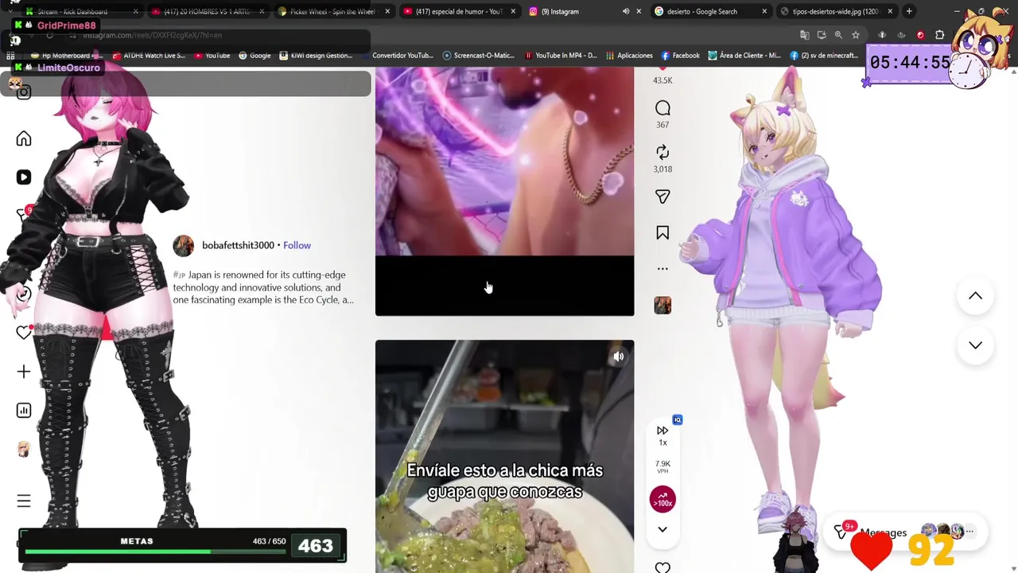The height and width of the screenshot is (573, 1018).
Task: Open the Reels section in Instagram sidebar
Action: click(x=24, y=177)
